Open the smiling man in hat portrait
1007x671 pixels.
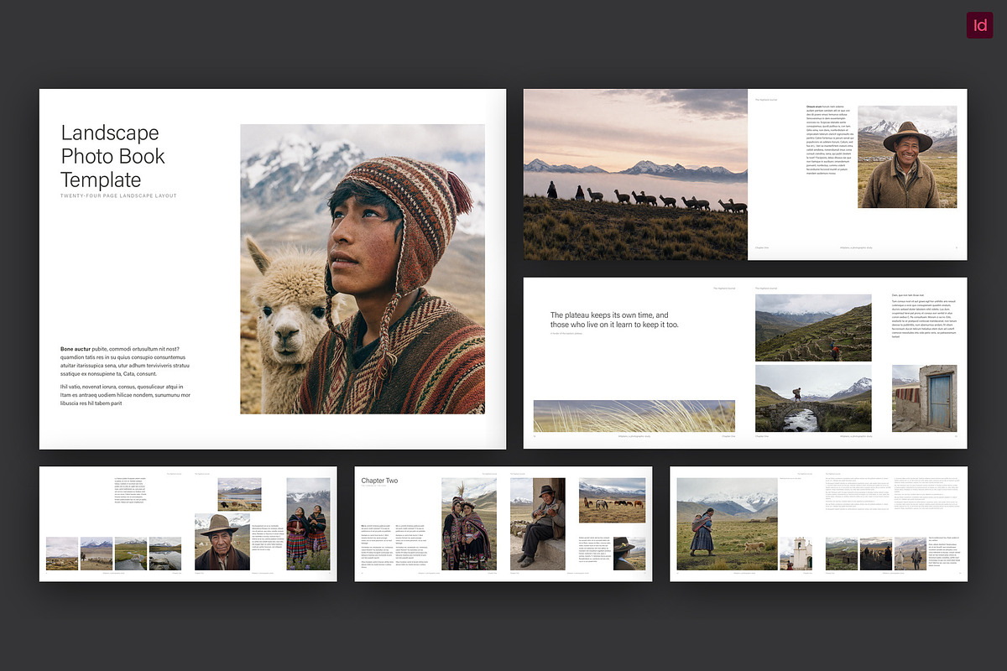907,157
